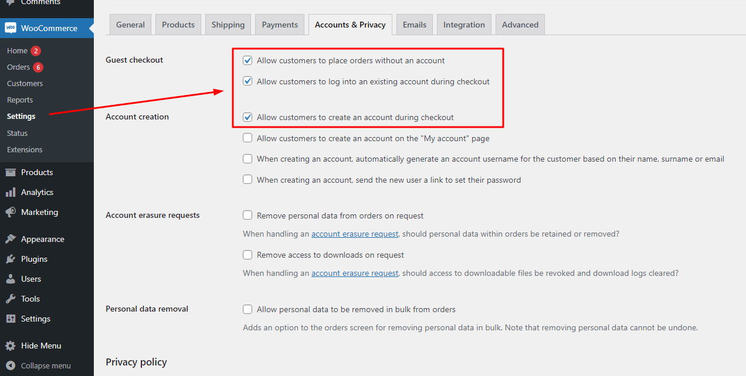Click the Marketing megaphone icon
The height and width of the screenshot is (376, 746).
coord(11,212)
